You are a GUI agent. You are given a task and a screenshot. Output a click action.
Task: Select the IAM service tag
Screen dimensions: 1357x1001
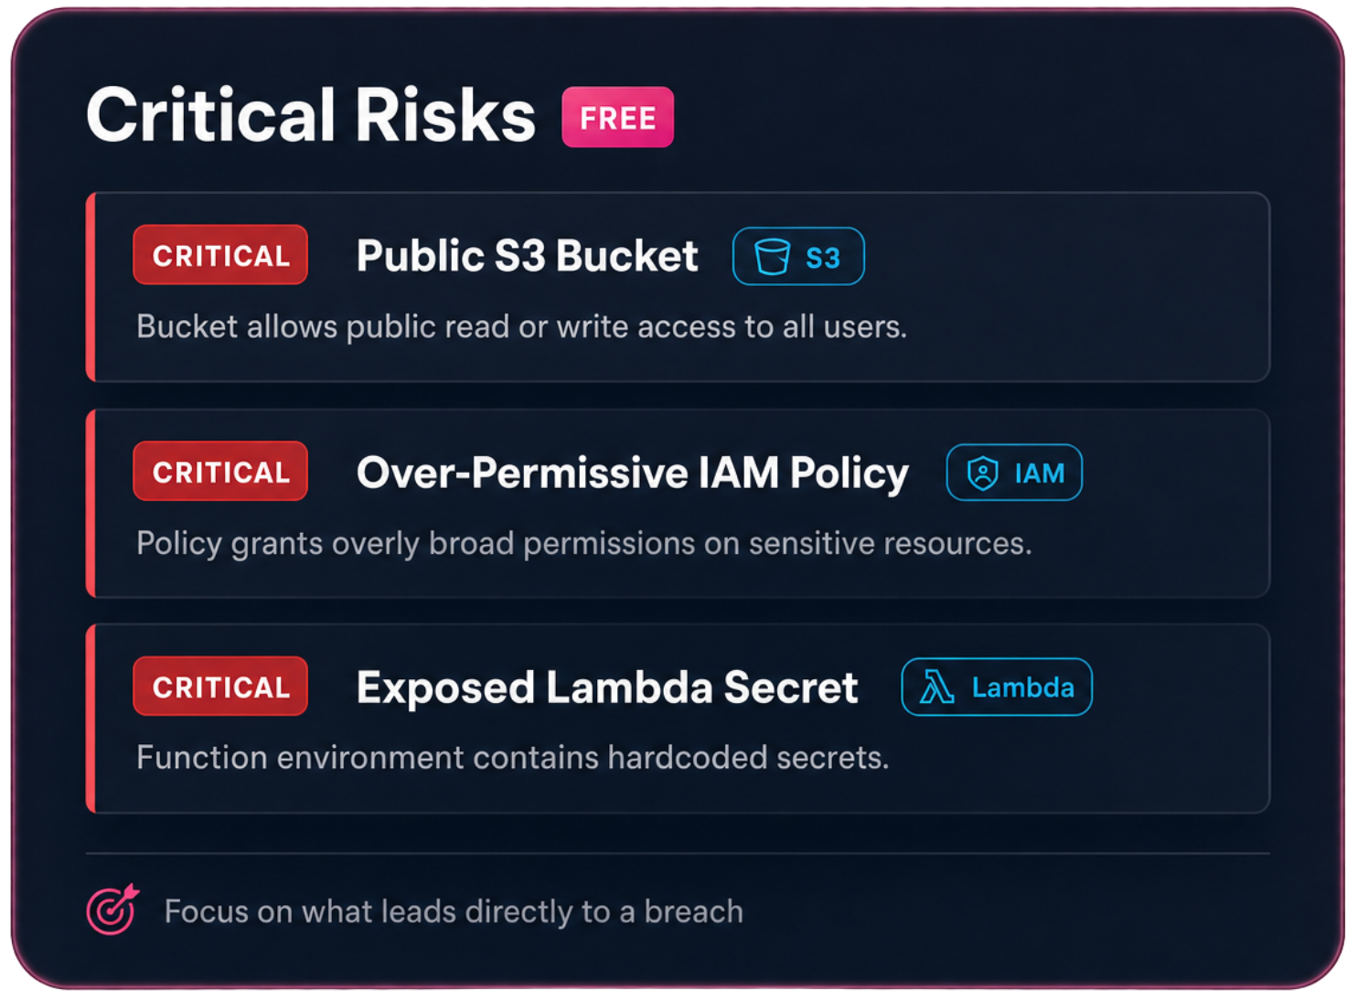(1014, 472)
